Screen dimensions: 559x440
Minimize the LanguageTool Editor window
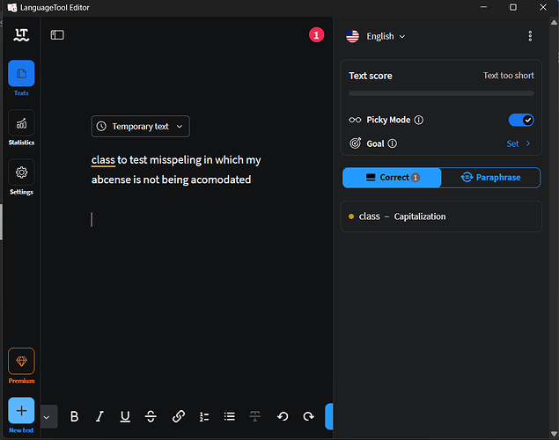pyautogui.click(x=483, y=7)
